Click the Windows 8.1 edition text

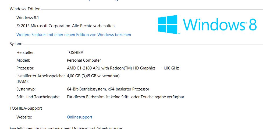[28, 18]
